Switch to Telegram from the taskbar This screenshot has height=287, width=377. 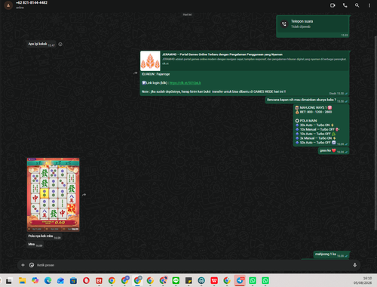(240, 280)
